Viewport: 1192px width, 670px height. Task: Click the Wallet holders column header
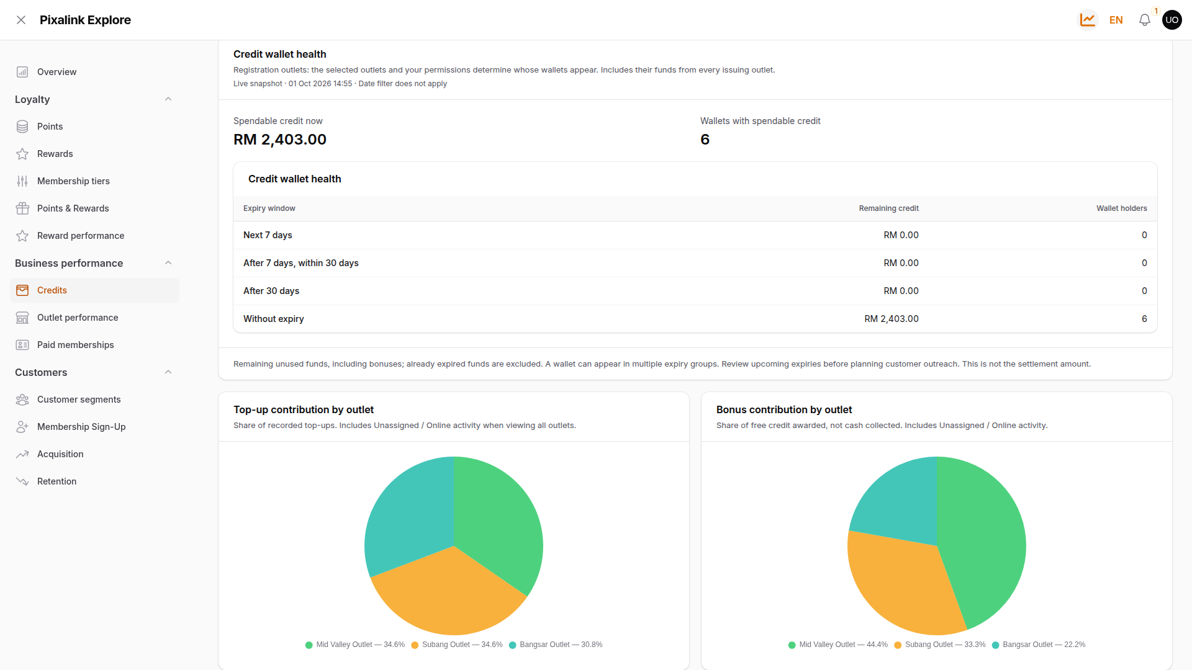pos(1121,208)
